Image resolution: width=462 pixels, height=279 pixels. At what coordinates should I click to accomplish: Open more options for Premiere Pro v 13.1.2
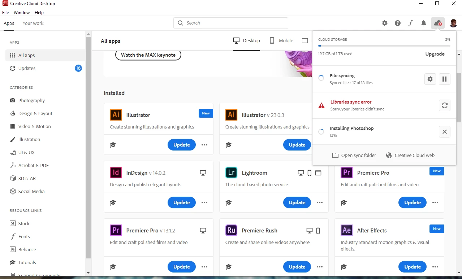coord(204,267)
